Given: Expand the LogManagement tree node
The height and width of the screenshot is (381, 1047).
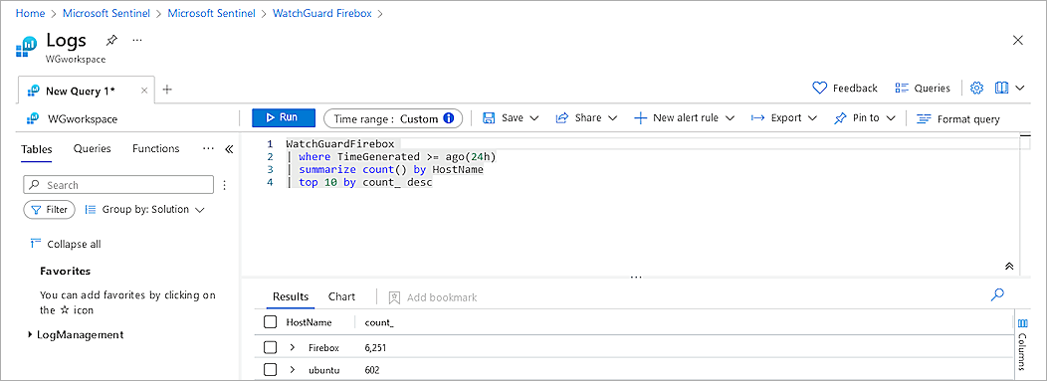Looking at the screenshot, I should (30, 335).
